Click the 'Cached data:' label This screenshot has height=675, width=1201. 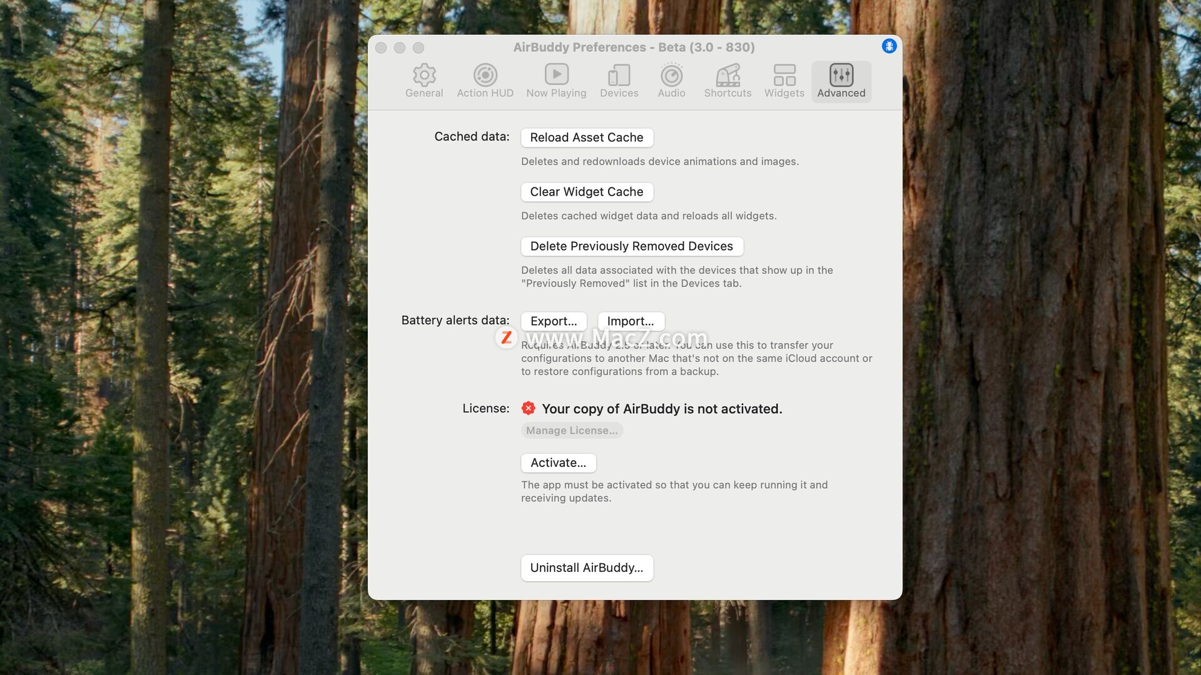point(472,136)
